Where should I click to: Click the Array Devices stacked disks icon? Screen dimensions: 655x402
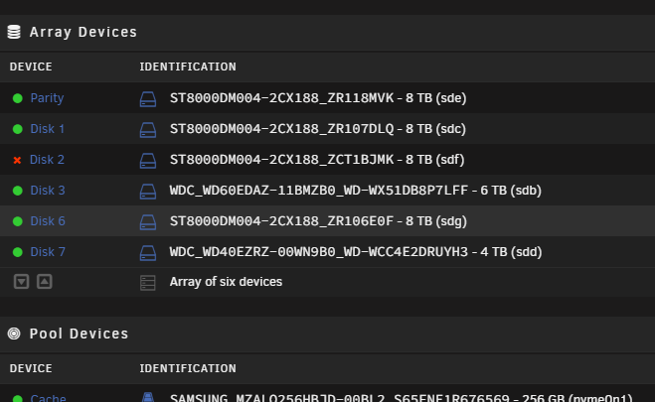point(14,32)
